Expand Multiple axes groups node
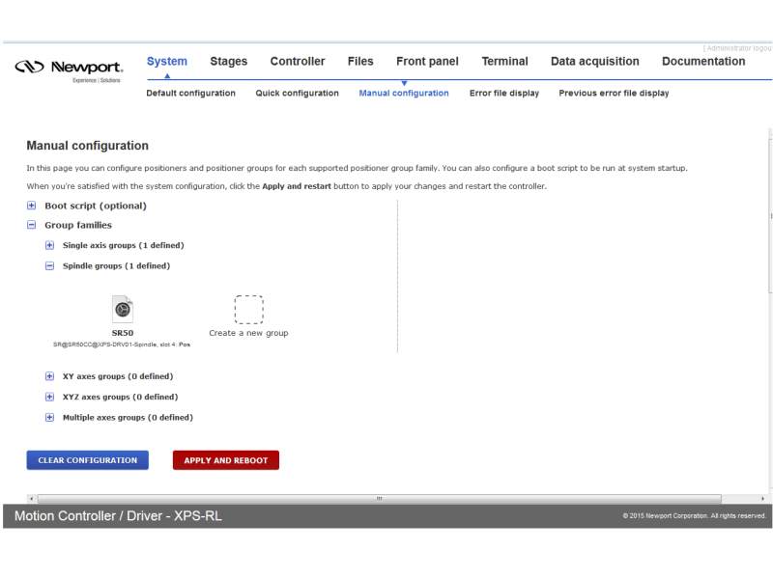 pyautogui.click(x=49, y=417)
